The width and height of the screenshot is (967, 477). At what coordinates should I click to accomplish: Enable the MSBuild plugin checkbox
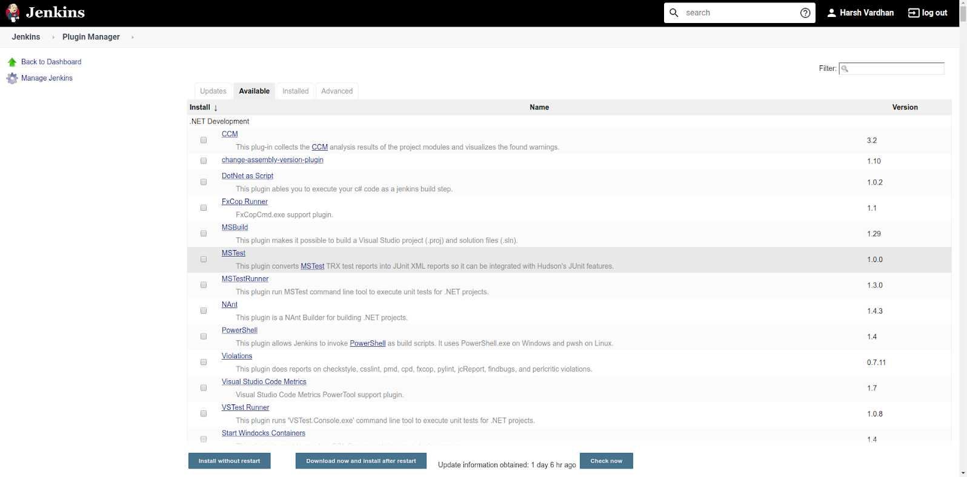tap(204, 234)
